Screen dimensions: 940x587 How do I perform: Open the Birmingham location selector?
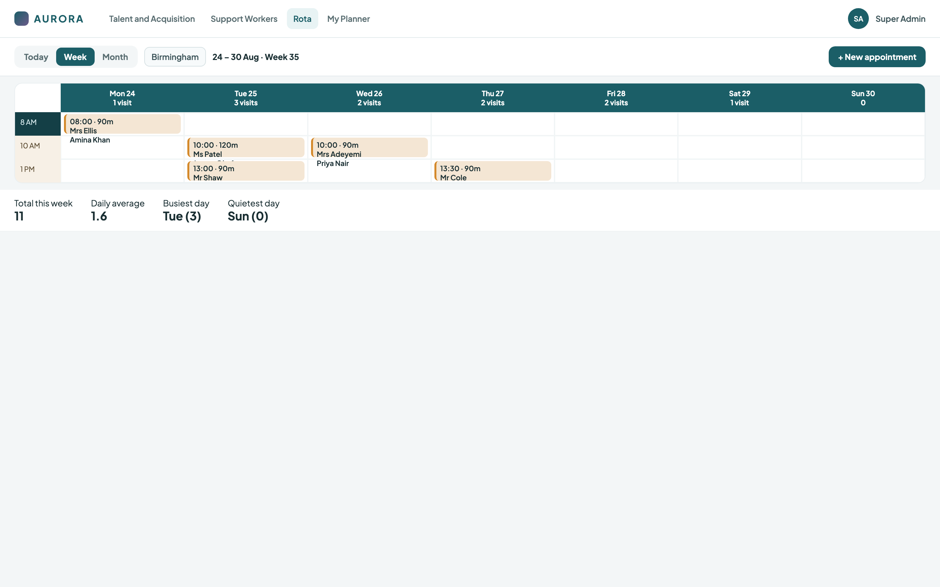point(175,57)
